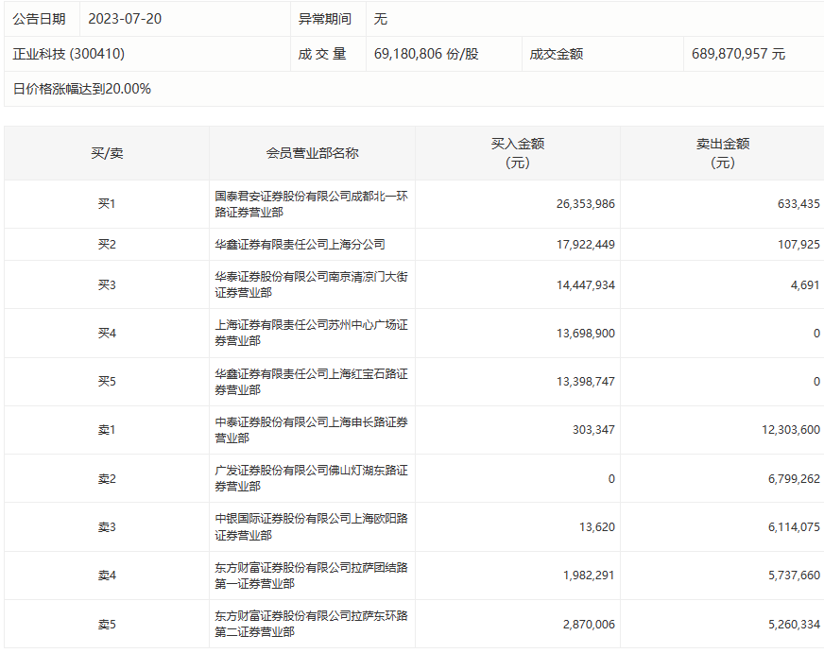Click trade volume 69,180,806 份/股
Viewport: 824px width, 653px height.
[x=426, y=54]
